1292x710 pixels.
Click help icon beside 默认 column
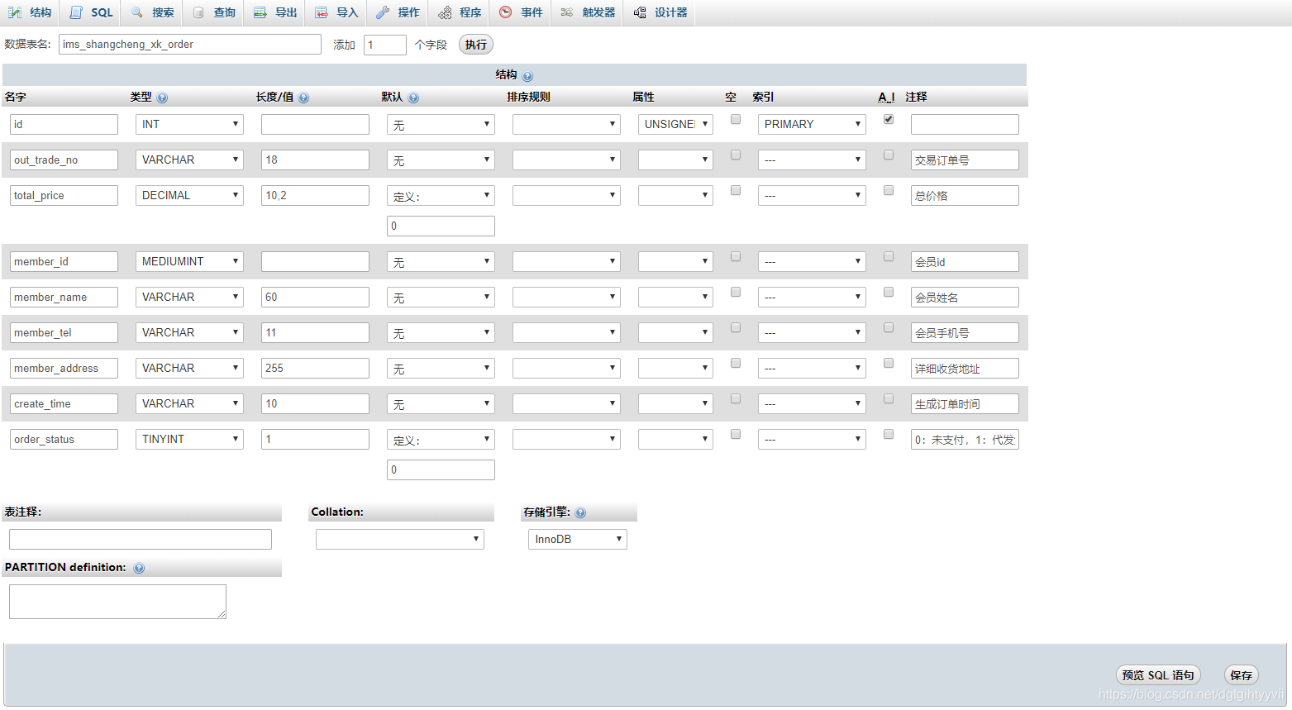(413, 98)
